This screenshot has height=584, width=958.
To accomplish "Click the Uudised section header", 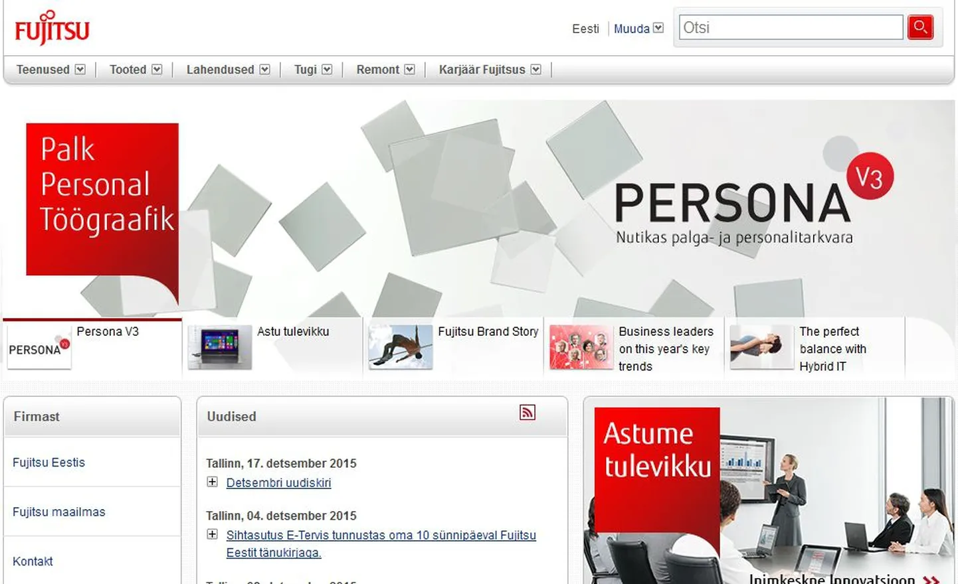I will click(231, 416).
